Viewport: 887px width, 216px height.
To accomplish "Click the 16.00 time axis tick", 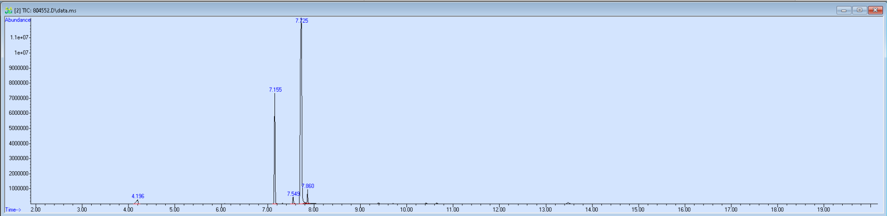I will coord(685,209).
